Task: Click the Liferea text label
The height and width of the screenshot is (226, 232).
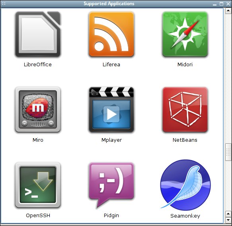Action: pyautogui.click(x=111, y=65)
